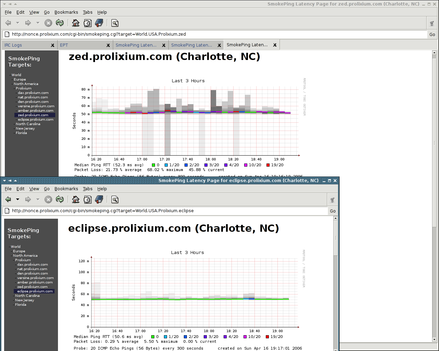Open window menu arrow of eclipse window titlebar
The width and height of the screenshot is (439, 351).
tap(4, 181)
